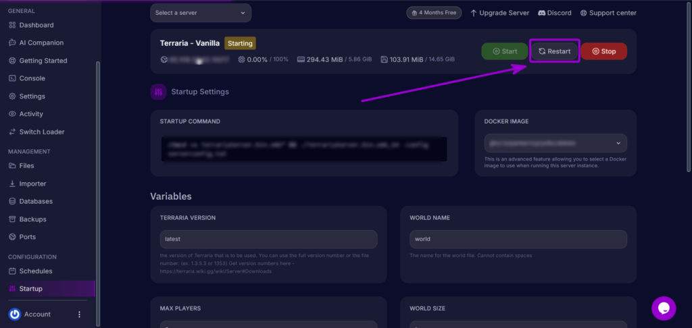Open the purple live chat bubble
Viewport: 692px width, 328px height.
[x=664, y=308]
